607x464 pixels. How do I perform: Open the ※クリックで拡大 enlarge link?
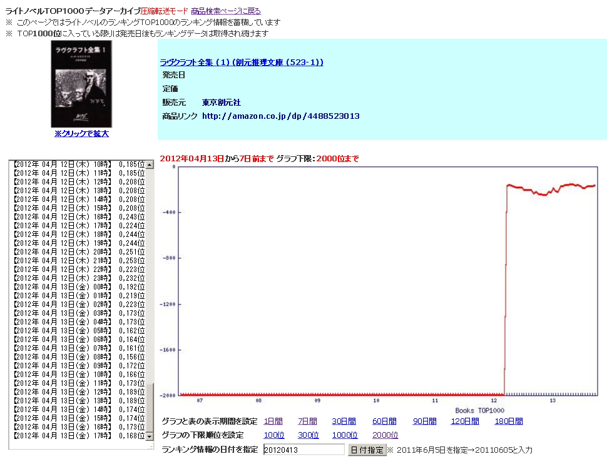pyautogui.click(x=81, y=133)
